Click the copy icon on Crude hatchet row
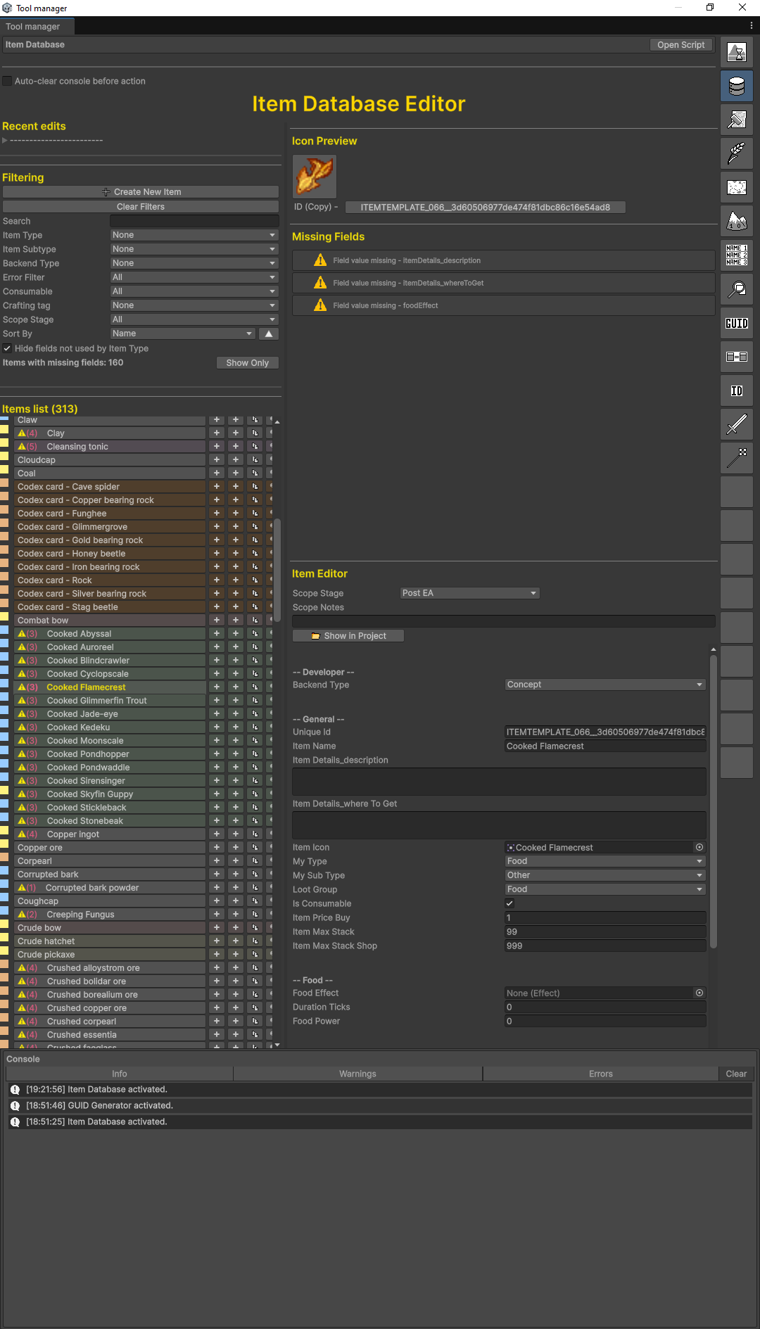760x1329 pixels. tap(255, 941)
